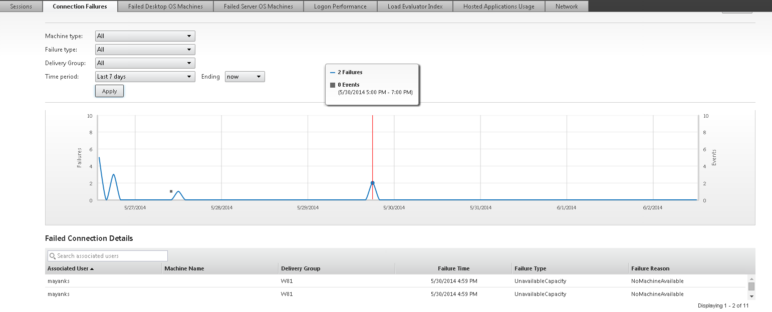Open the Logon Performance tab
Image resolution: width=772 pixels, height=312 pixels.
340,7
